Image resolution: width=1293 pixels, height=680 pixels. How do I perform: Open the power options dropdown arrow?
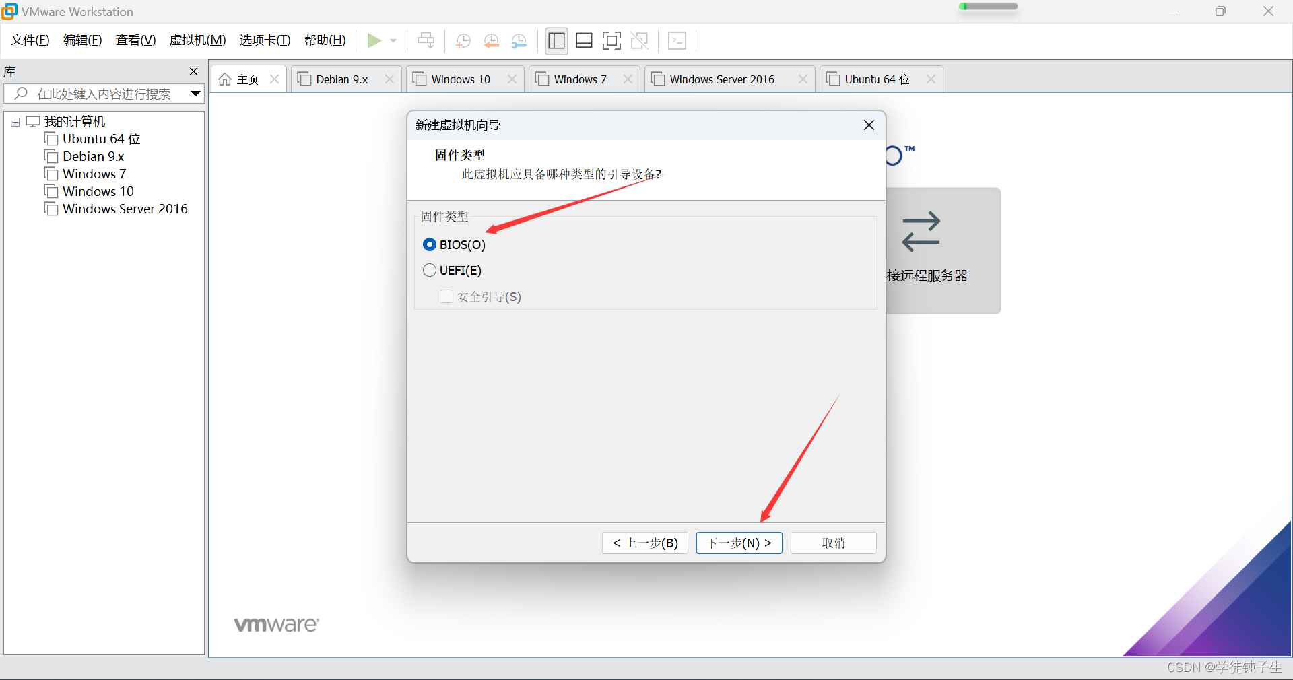pos(393,41)
